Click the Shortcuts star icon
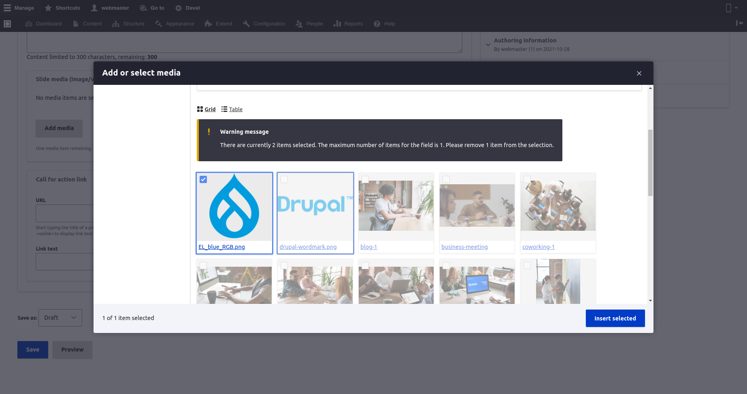The height and width of the screenshot is (394, 747). [x=48, y=8]
